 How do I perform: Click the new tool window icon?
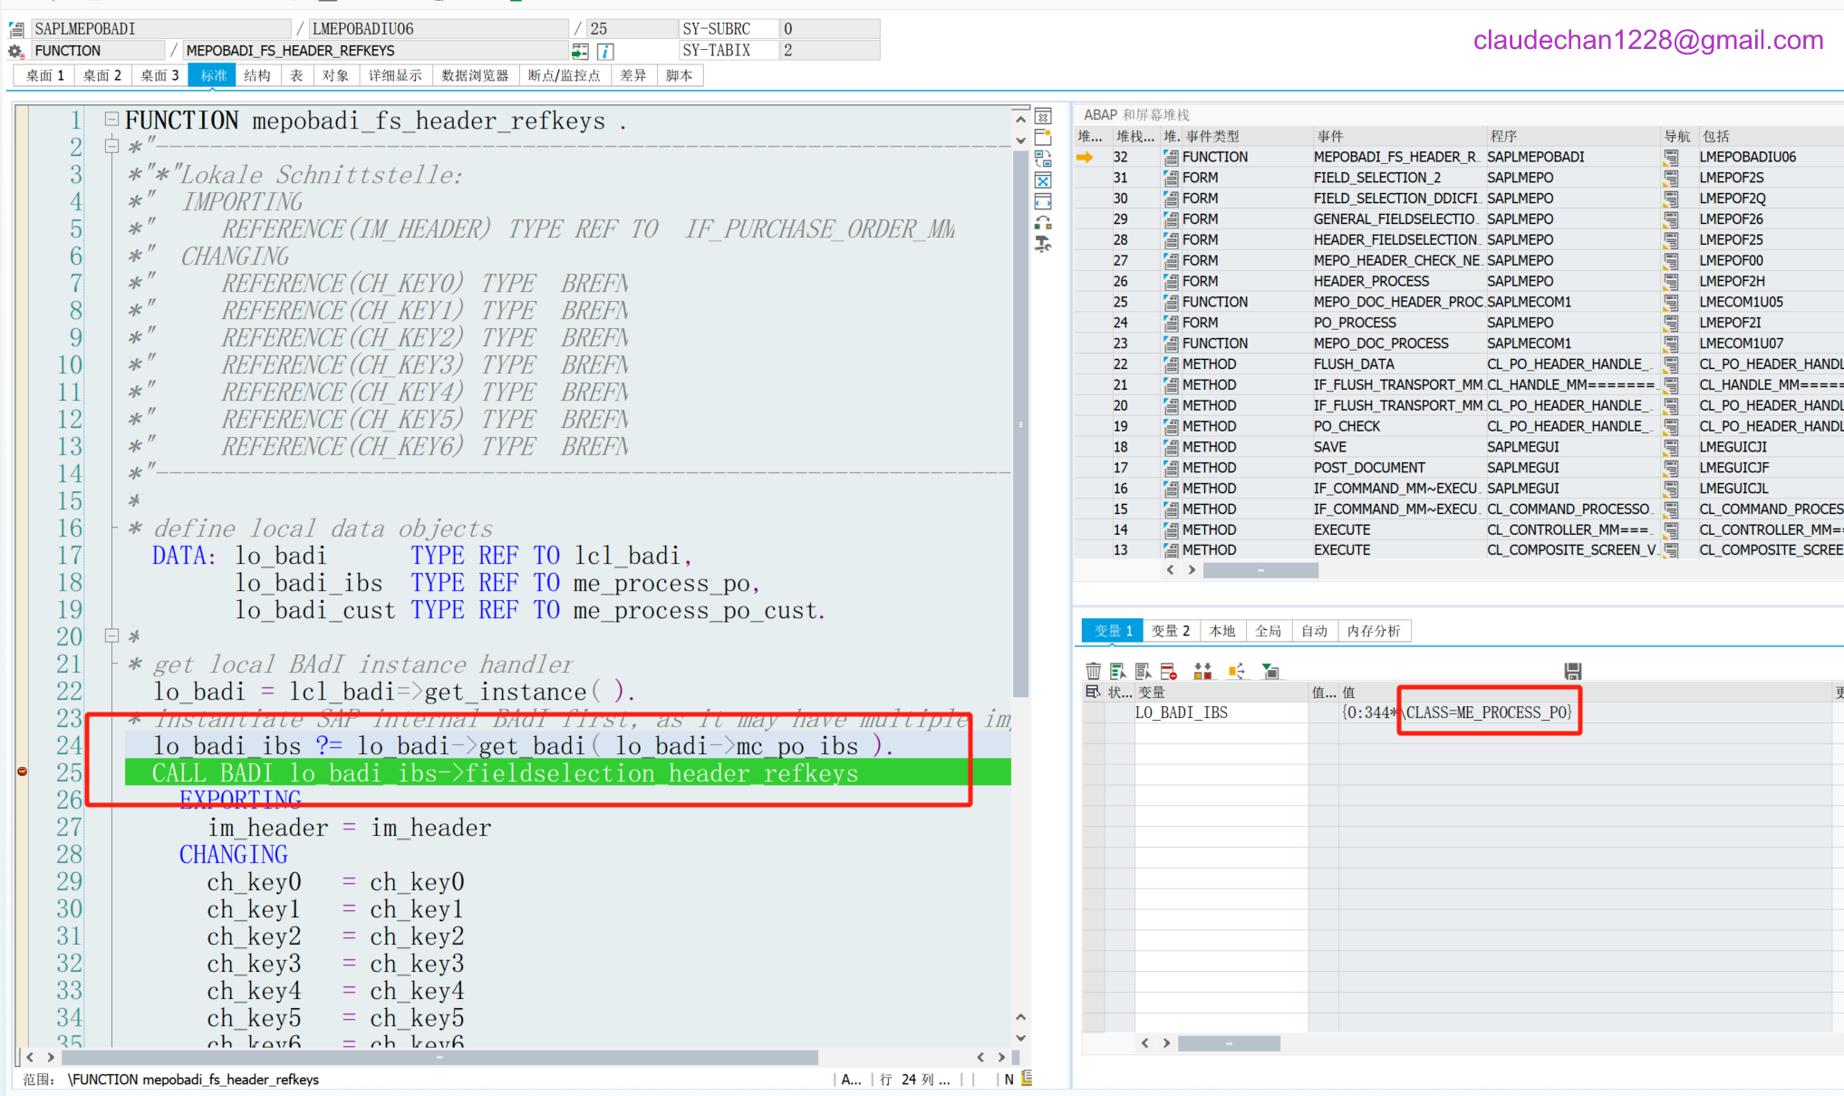point(1043,138)
